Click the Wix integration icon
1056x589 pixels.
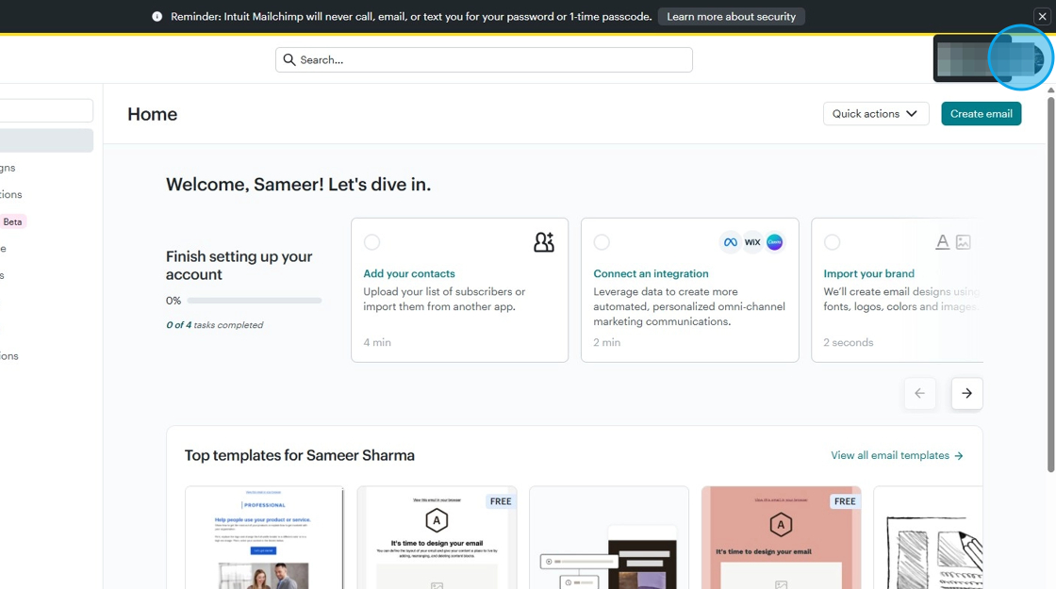click(x=752, y=242)
